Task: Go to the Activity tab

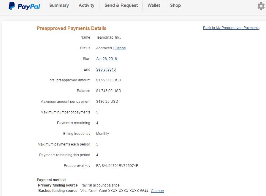Action: point(86,5)
